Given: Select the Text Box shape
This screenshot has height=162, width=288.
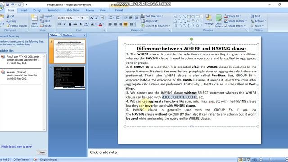Looking at the screenshot, I should coord(175,17).
